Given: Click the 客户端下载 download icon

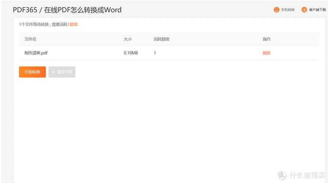Looking at the screenshot, I should click(x=304, y=10).
